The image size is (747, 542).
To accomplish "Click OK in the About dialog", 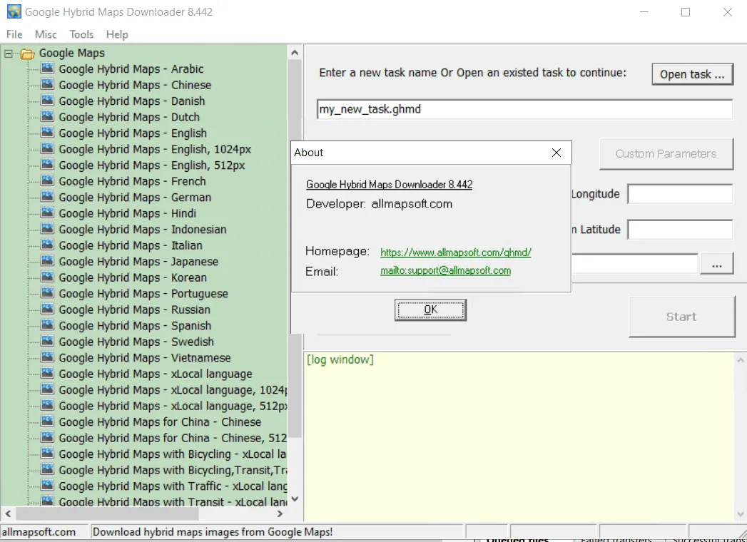I will 430,310.
